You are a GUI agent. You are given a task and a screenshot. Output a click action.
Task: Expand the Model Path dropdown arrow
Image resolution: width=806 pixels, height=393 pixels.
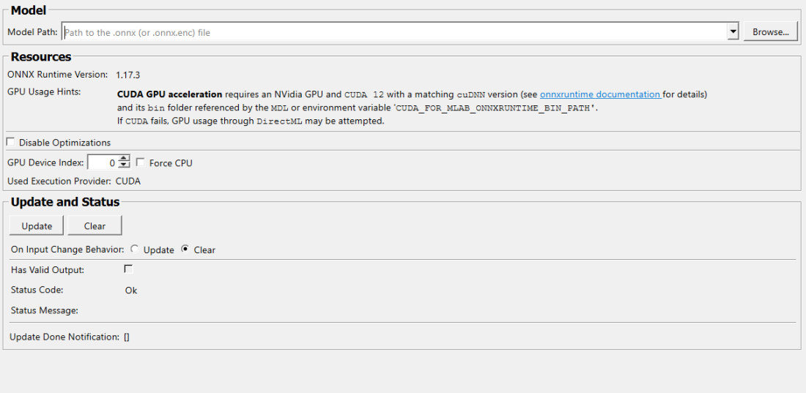coord(733,32)
